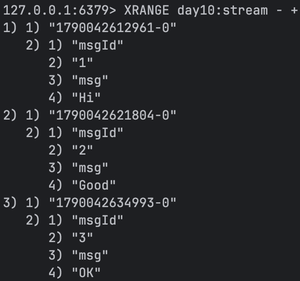Click the plus sign range argument
Screen dimensions: 300x281
294,11
